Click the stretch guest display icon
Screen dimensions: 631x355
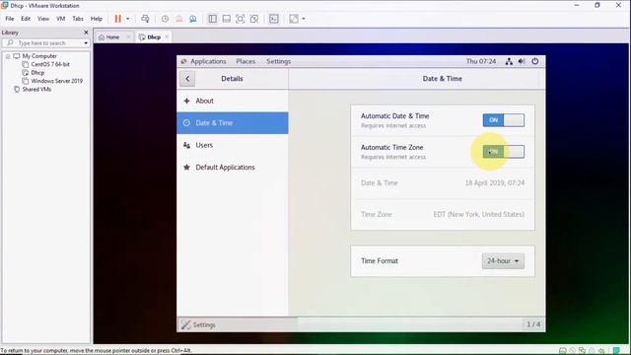tap(294, 19)
